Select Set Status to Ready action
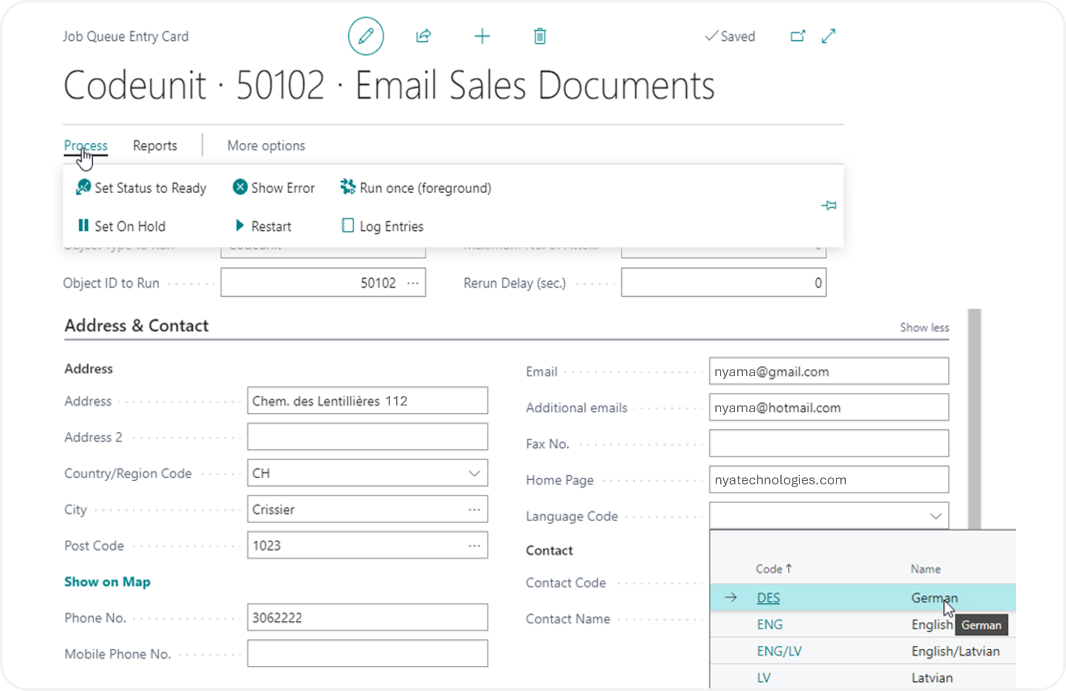This screenshot has width=1066, height=691. point(141,188)
